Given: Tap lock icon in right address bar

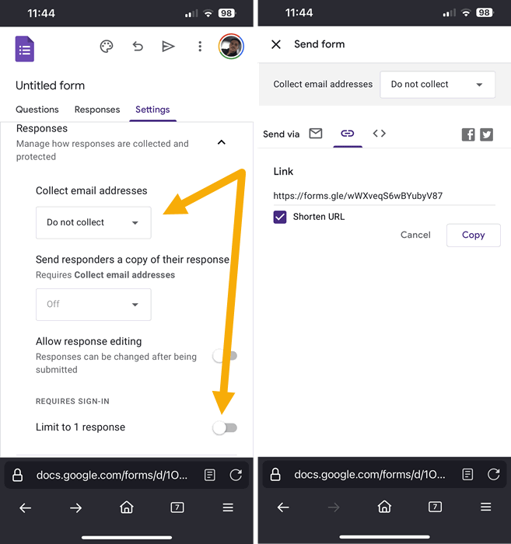Looking at the screenshot, I should (275, 474).
